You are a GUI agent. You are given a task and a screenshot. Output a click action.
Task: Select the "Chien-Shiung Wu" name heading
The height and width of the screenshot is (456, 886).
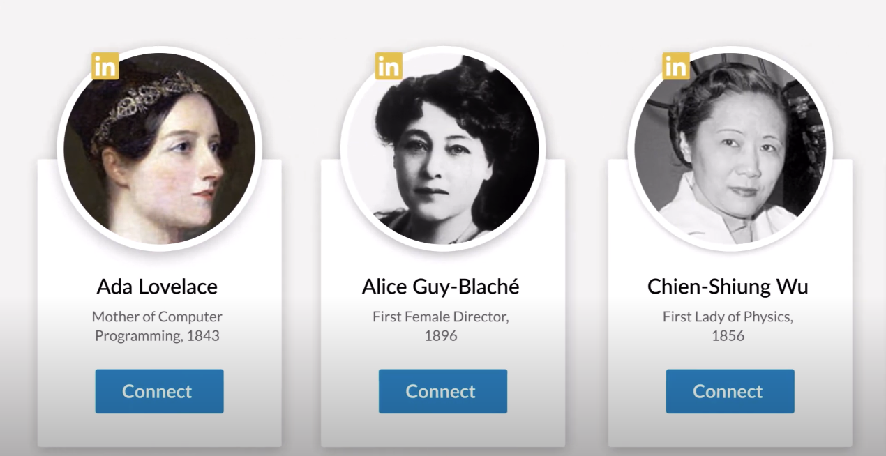click(x=728, y=287)
